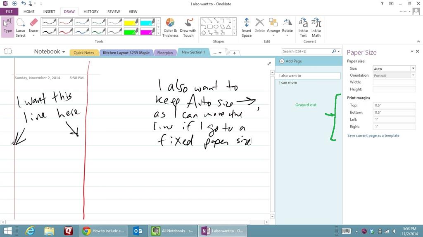Open the Arrange menu
The width and height of the screenshot is (423, 237).
[x=273, y=27]
